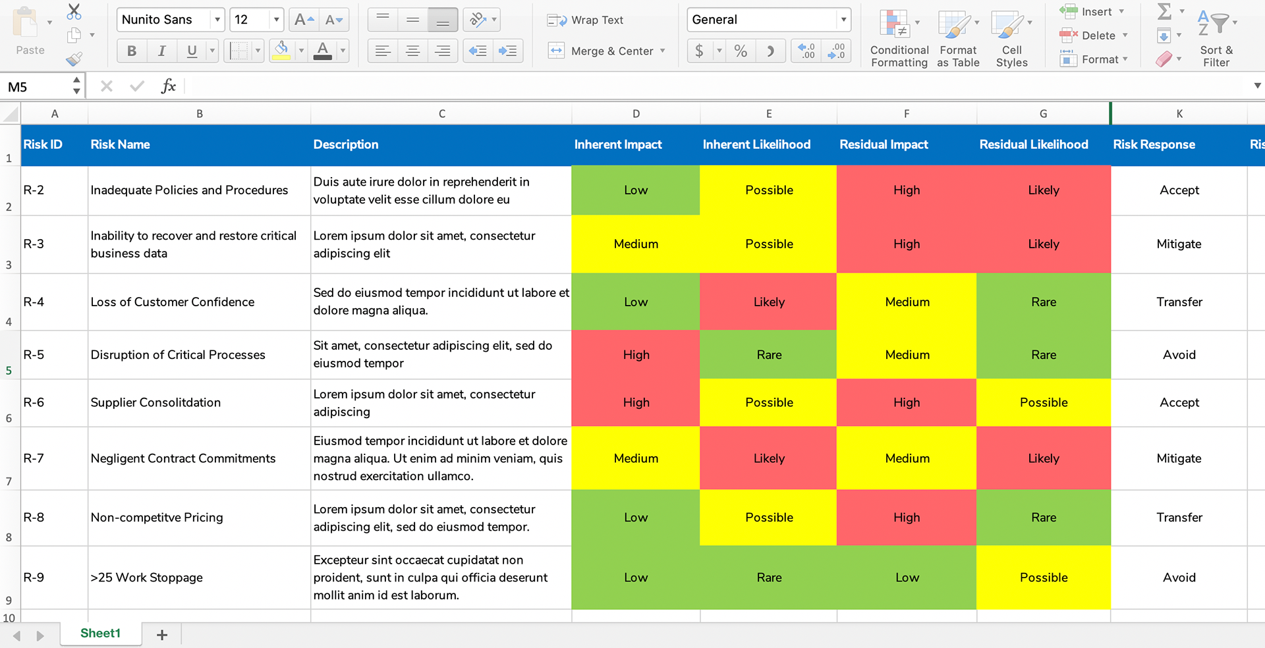
Task: Click Merge & Center
Action: 600,51
